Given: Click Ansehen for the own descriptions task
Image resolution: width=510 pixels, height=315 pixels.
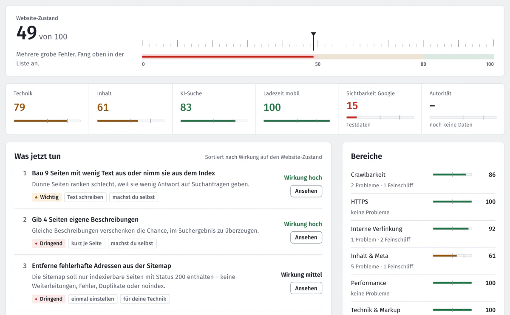Looking at the screenshot, I should [x=306, y=237].
